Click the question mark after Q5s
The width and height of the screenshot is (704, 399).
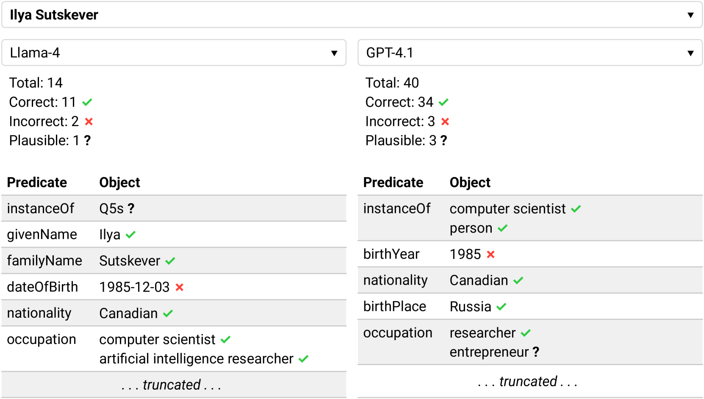(131, 208)
